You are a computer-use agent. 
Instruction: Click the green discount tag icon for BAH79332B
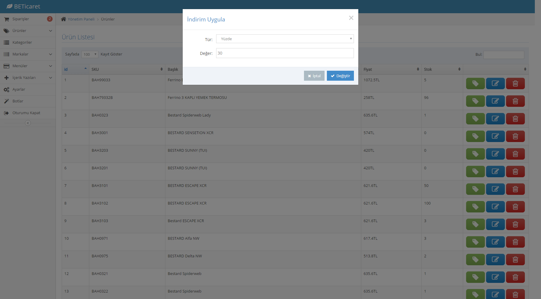click(475, 101)
